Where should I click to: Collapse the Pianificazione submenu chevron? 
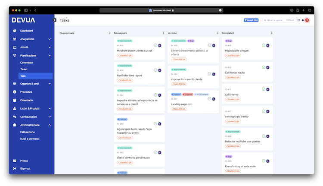click(x=50, y=56)
